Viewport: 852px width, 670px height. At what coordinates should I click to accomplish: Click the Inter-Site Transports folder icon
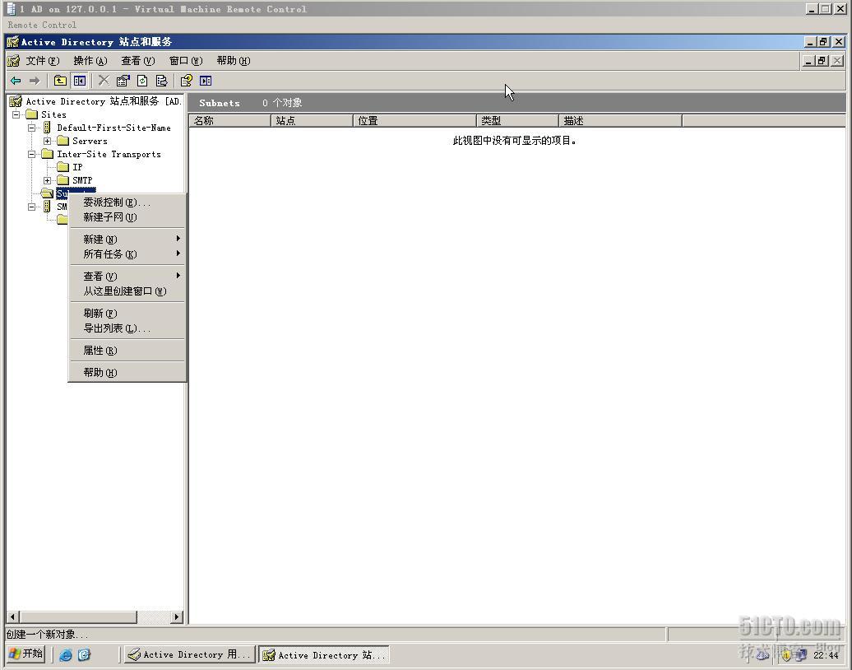coord(47,154)
